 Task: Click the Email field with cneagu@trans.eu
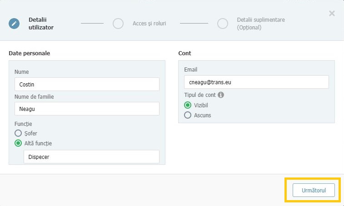(x=256, y=82)
